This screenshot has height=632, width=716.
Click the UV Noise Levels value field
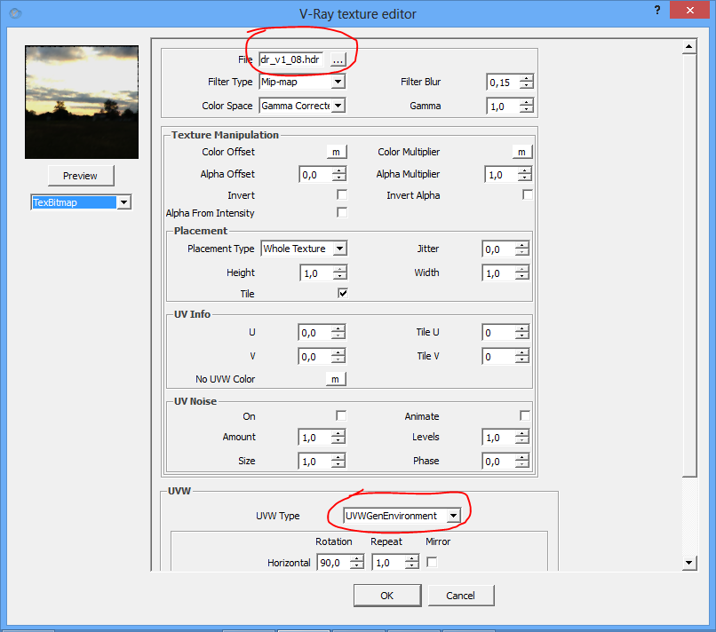[x=498, y=438]
